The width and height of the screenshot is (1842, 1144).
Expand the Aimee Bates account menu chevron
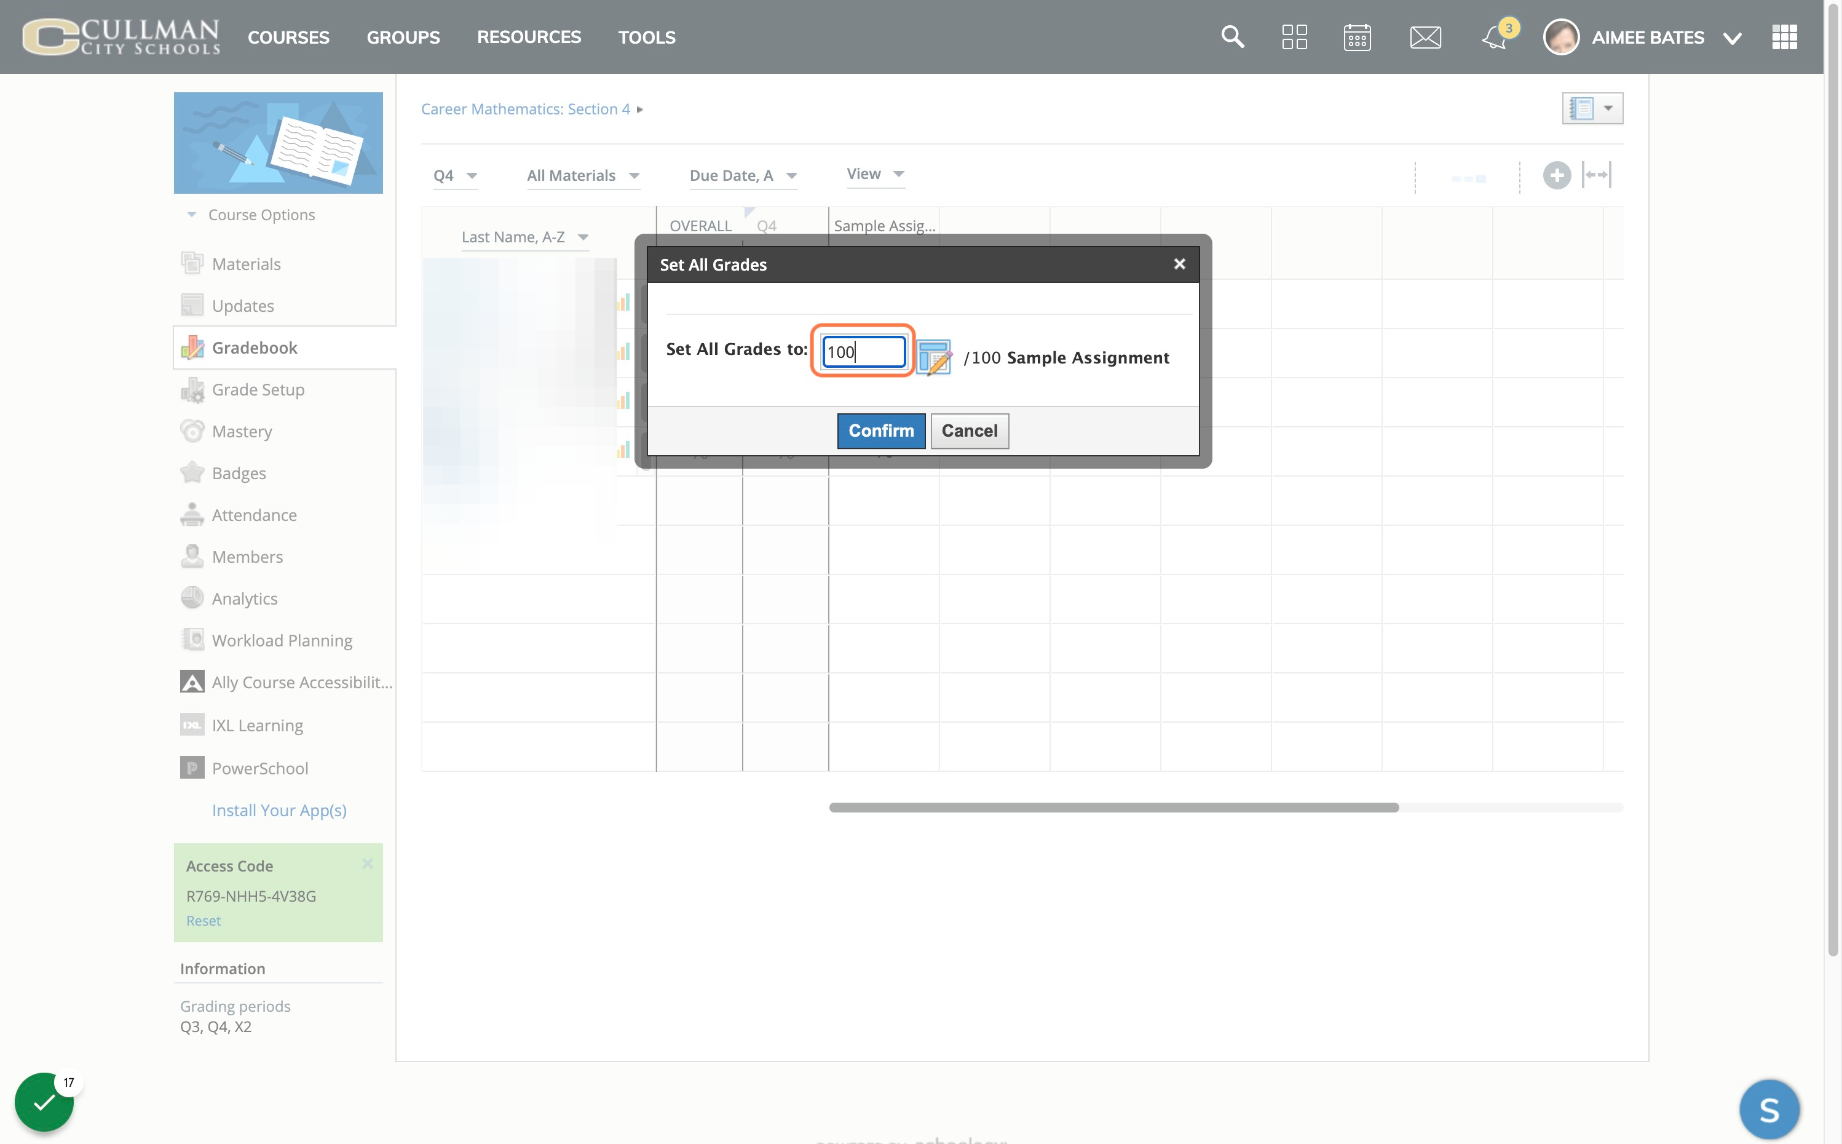tap(1731, 38)
